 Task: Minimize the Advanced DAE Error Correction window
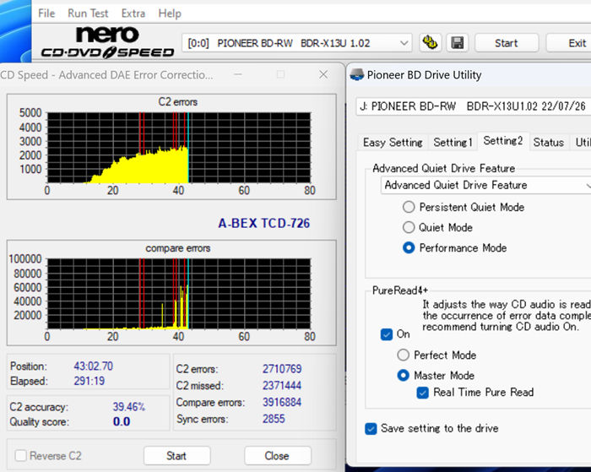coord(238,74)
